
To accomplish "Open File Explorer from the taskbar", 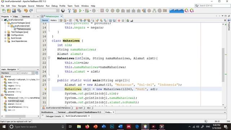I will click(79, 127).
